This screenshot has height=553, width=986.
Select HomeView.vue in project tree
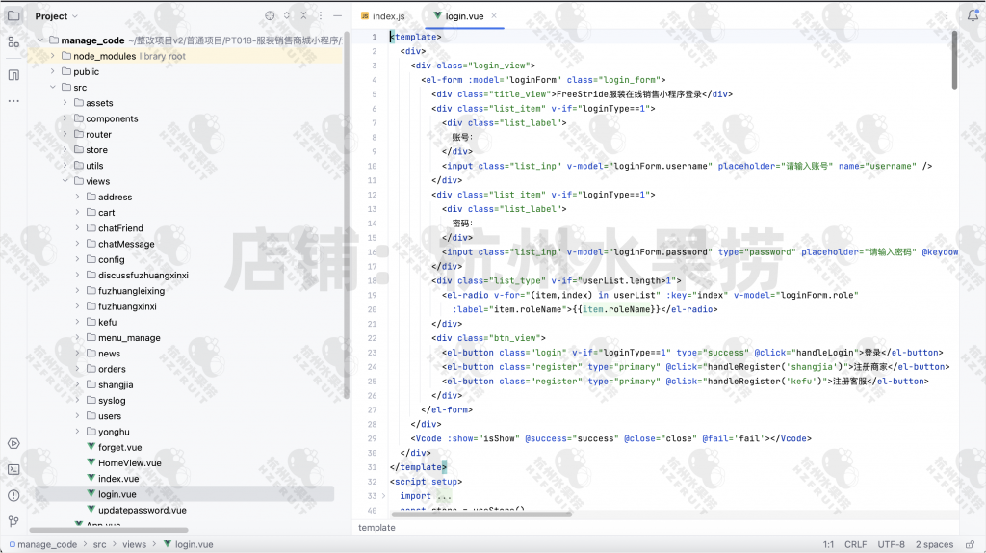[x=129, y=462]
